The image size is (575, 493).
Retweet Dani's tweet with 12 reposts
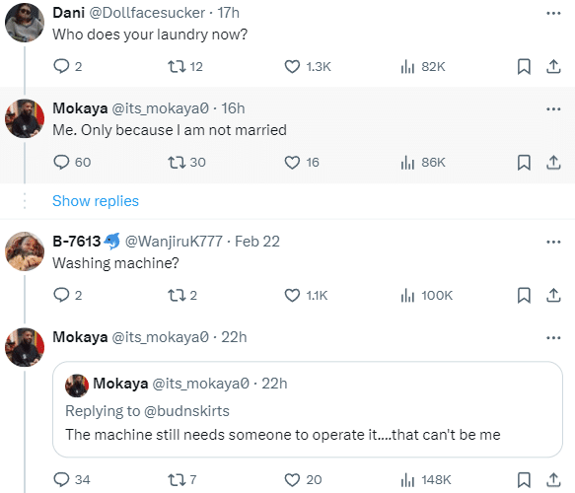(177, 67)
